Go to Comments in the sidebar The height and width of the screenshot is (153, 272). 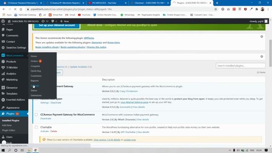click(12, 35)
